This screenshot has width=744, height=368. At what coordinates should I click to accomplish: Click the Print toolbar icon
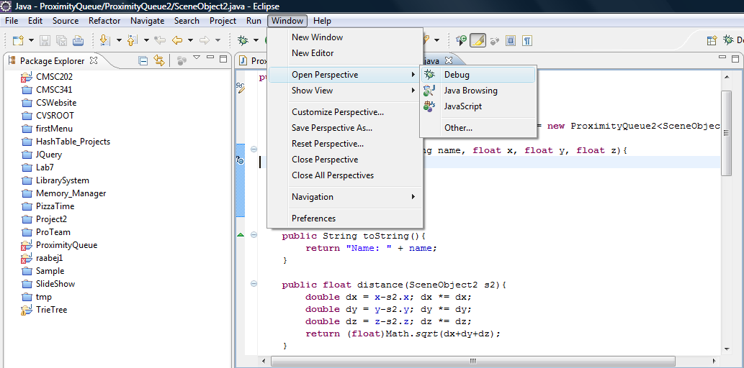79,41
